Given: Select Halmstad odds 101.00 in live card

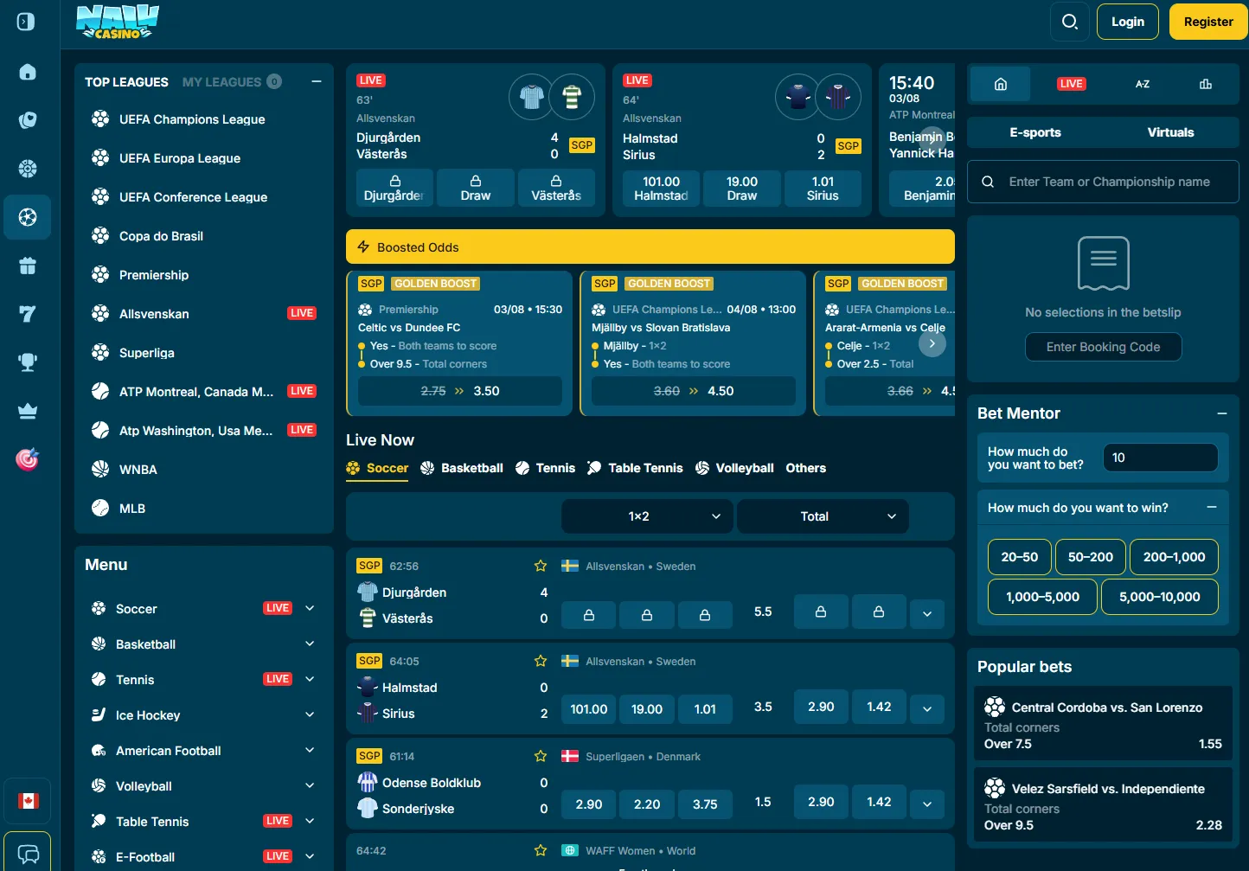Looking at the screenshot, I should [x=662, y=188].
